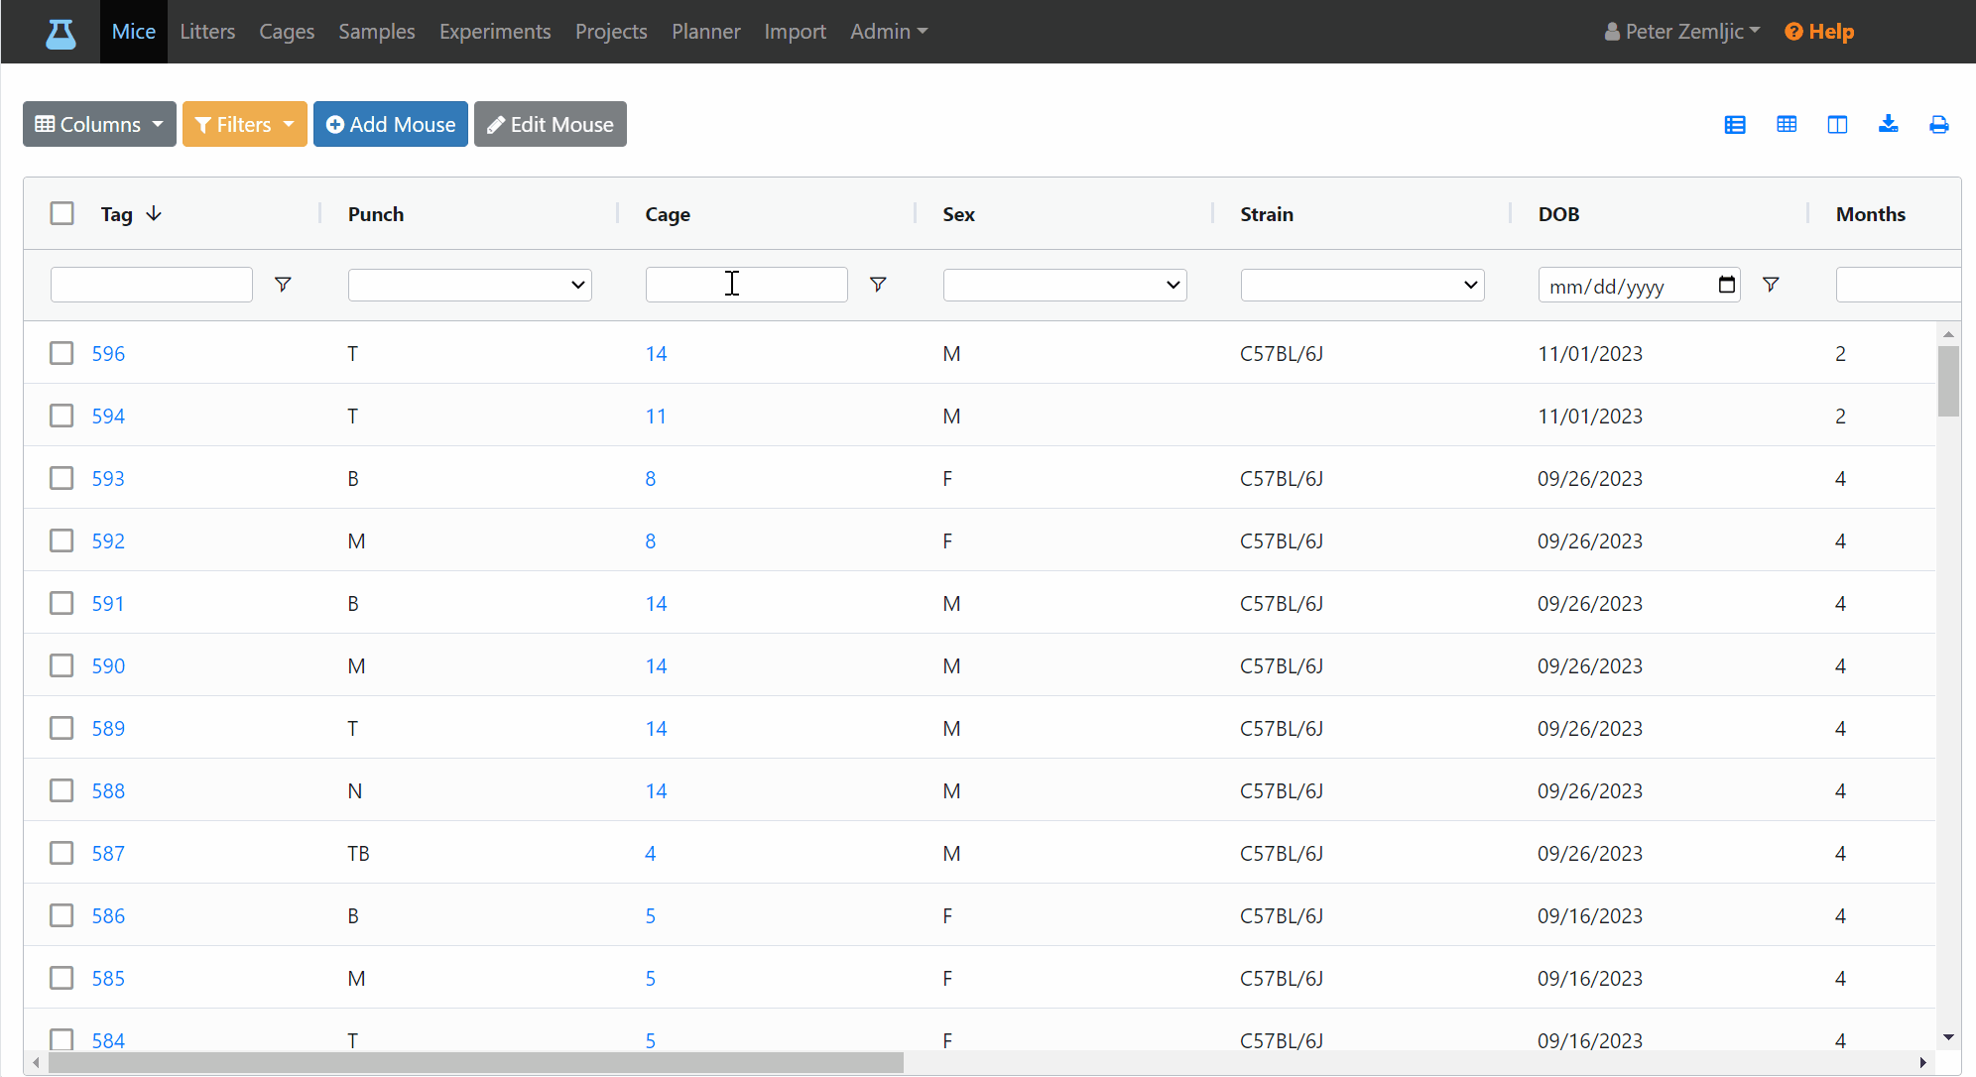Open the Cage column filter funnel
The image size is (1976, 1077).
(878, 285)
